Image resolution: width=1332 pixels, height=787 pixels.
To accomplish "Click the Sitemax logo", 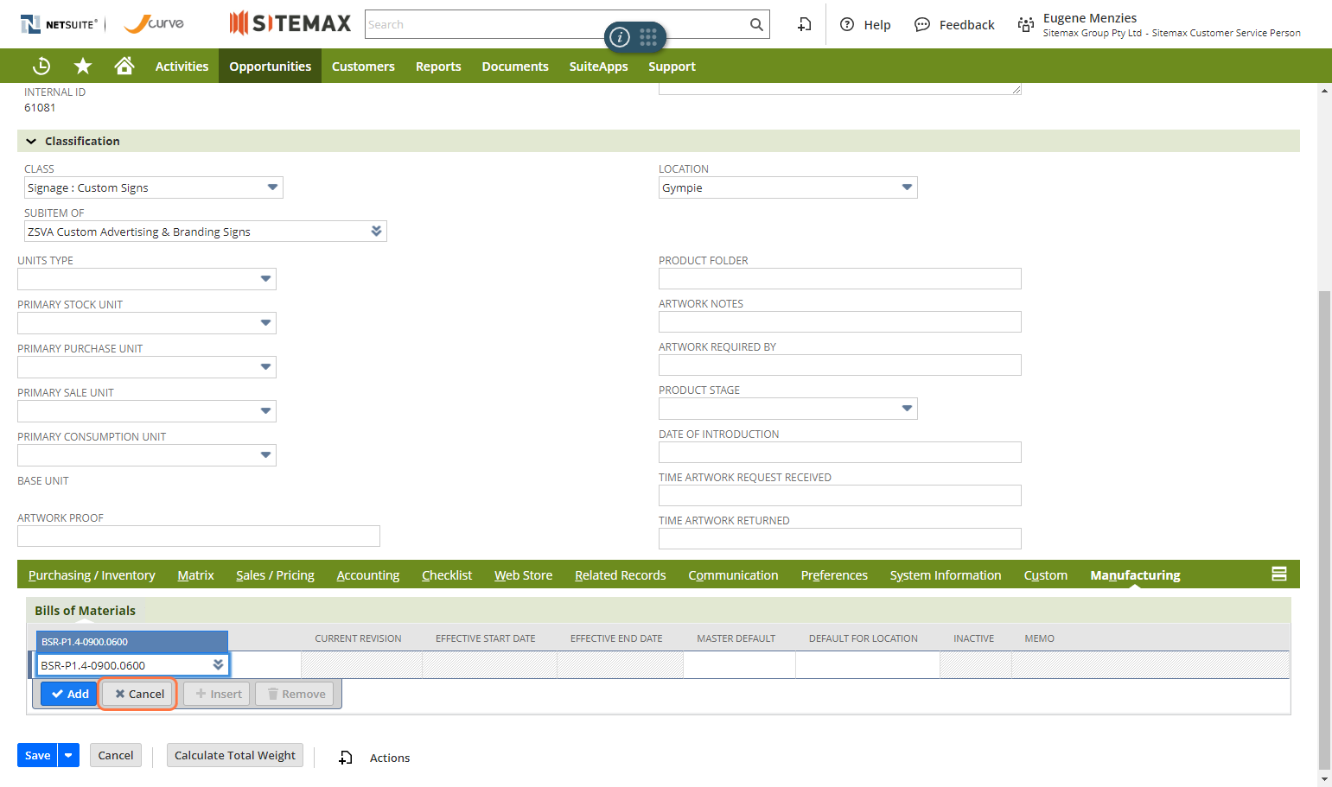I will [290, 23].
